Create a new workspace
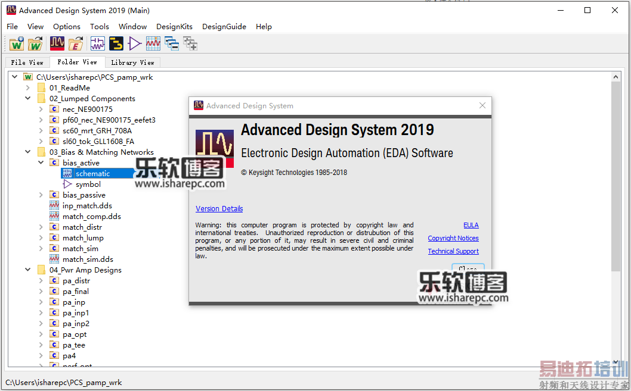The height and width of the screenshot is (391, 631). pyautogui.click(x=16, y=43)
